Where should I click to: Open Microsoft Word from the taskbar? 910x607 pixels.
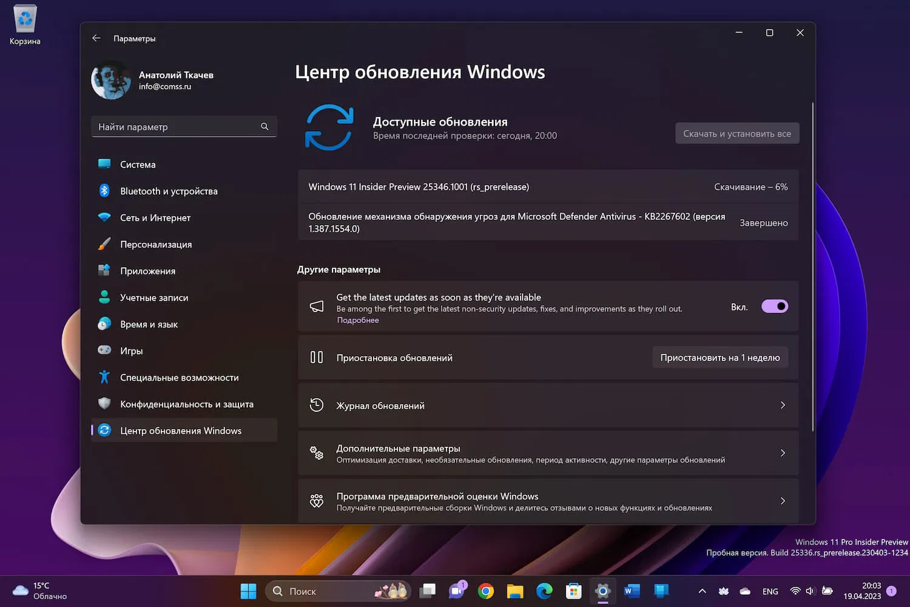tap(632, 591)
